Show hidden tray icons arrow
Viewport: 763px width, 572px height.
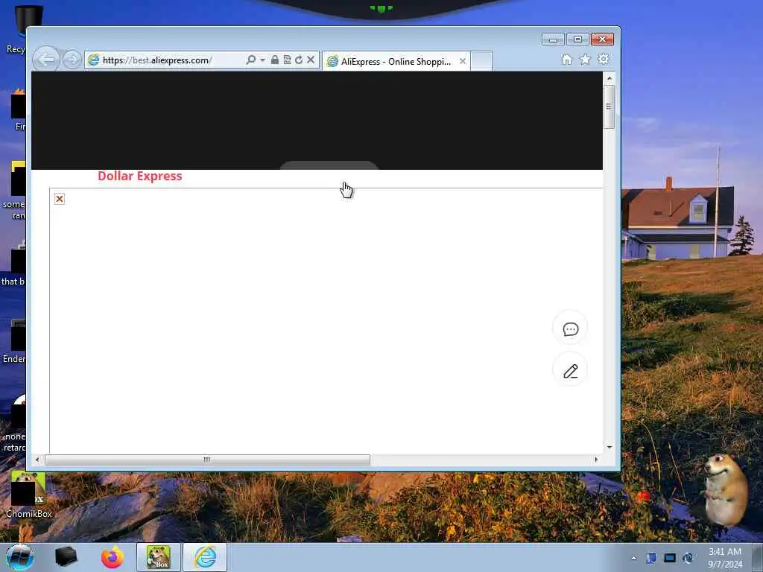point(633,559)
